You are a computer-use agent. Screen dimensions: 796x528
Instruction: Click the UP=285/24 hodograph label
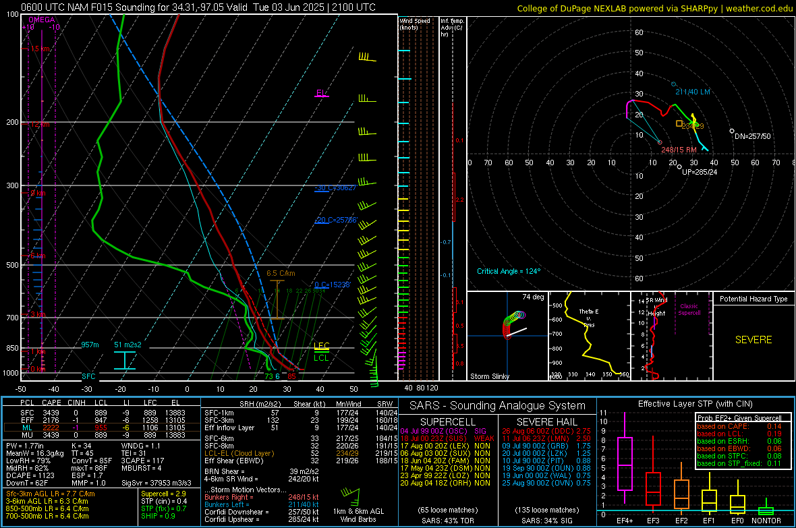tap(700, 172)
